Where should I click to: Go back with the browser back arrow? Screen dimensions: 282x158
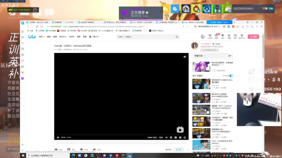[28, 26]
